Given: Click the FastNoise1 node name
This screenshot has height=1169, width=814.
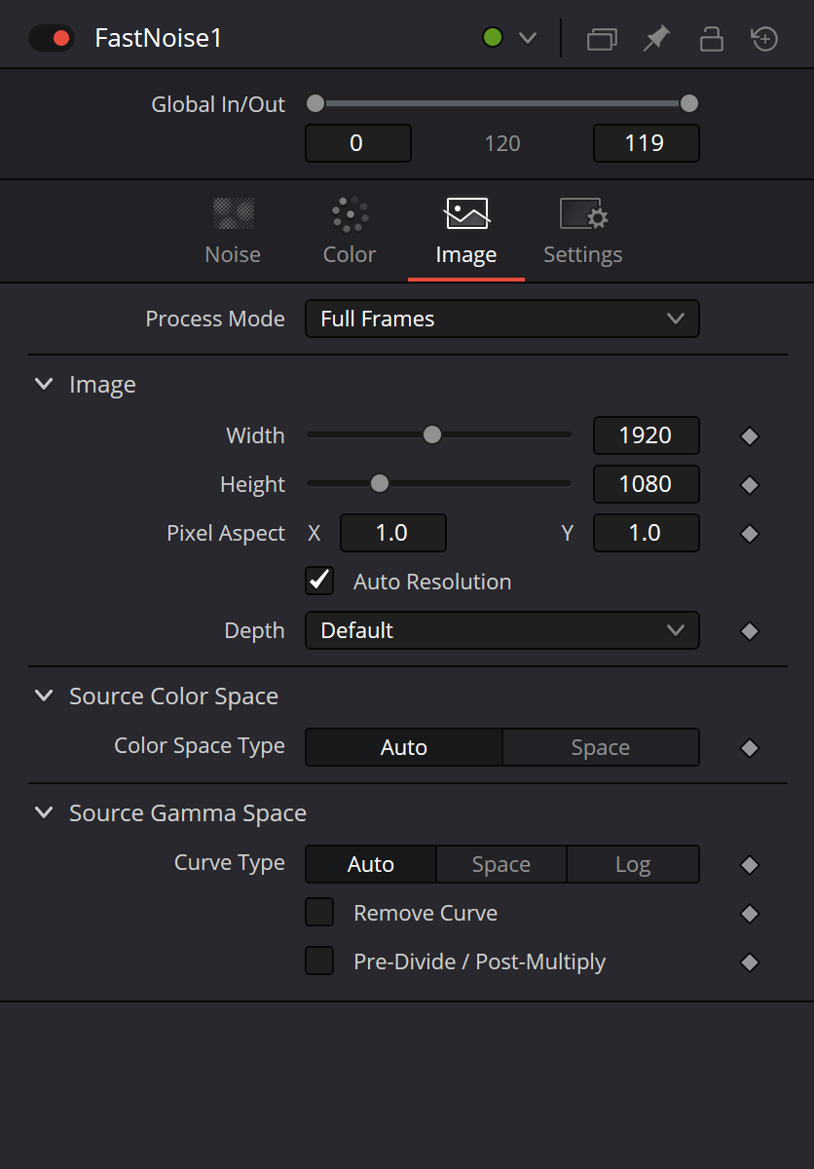Looking at the screenshot, I should [x=159, y=39].
